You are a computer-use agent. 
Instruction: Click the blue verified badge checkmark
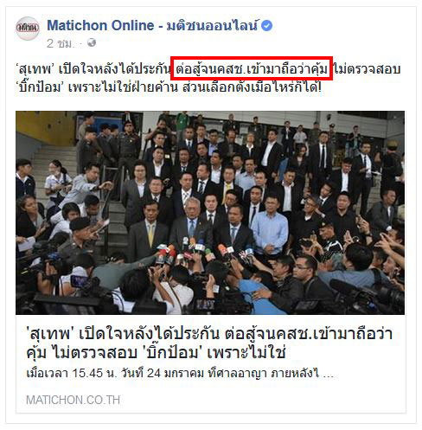[x=266, y=26]
